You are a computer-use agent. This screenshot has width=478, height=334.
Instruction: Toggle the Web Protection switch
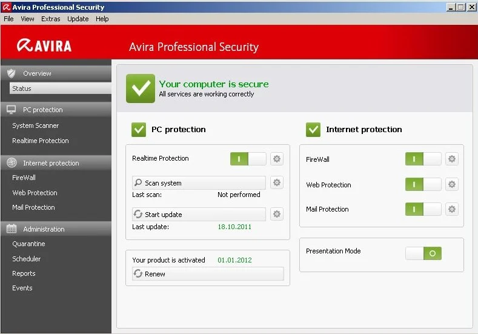tap(423, 184)
